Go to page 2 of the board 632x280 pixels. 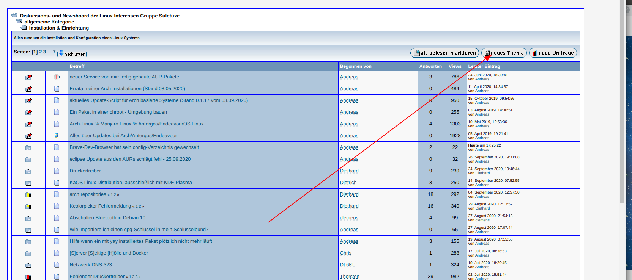[x=41, y=52]
